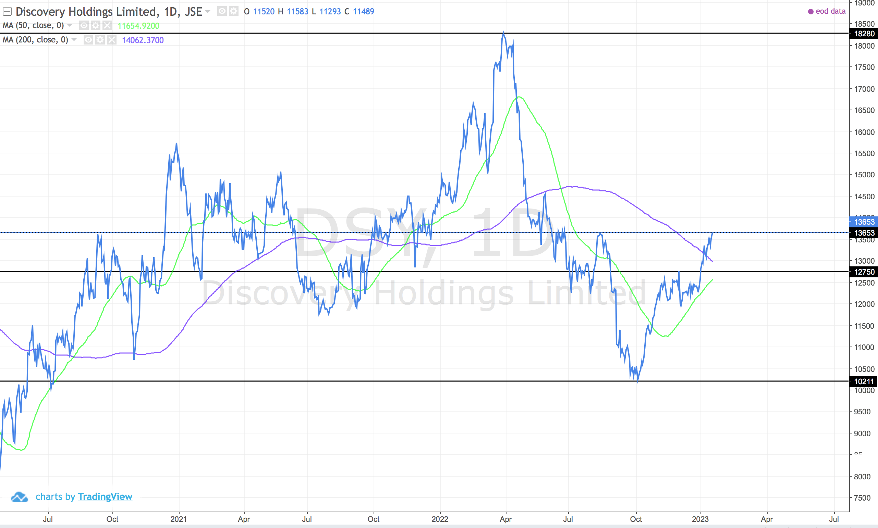Click the low value 11293
Image resolution: width=878 pixels, height=528 pixels.
coord(330,11)
